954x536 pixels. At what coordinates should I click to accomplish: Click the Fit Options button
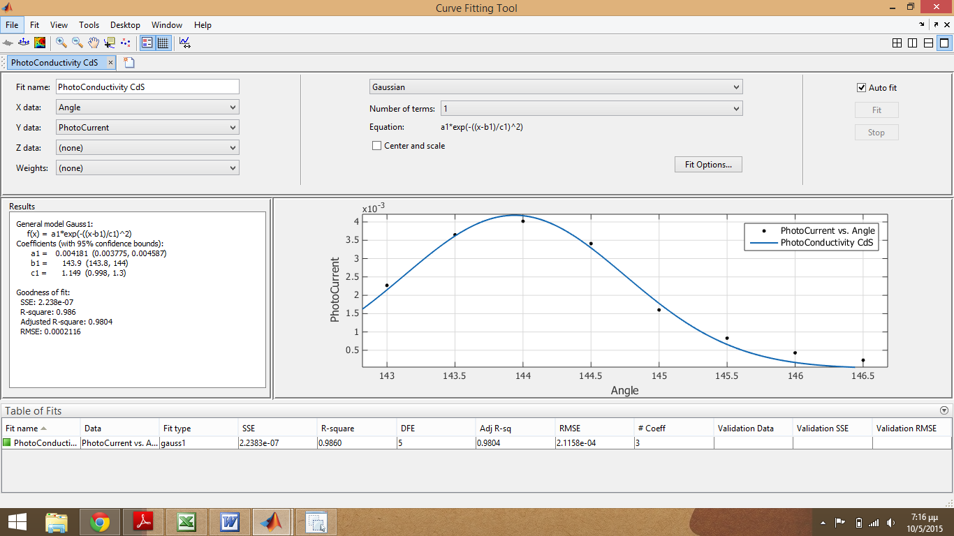pos(708,165)
